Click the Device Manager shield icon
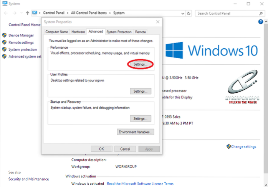This screenshot has width=268, height=187. 4,35
